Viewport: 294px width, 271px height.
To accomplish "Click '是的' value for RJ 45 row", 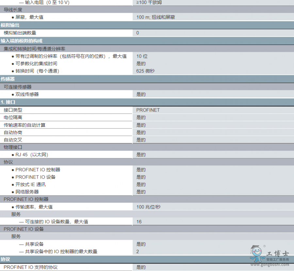I will pyautogui.click(x=141, y=155).
